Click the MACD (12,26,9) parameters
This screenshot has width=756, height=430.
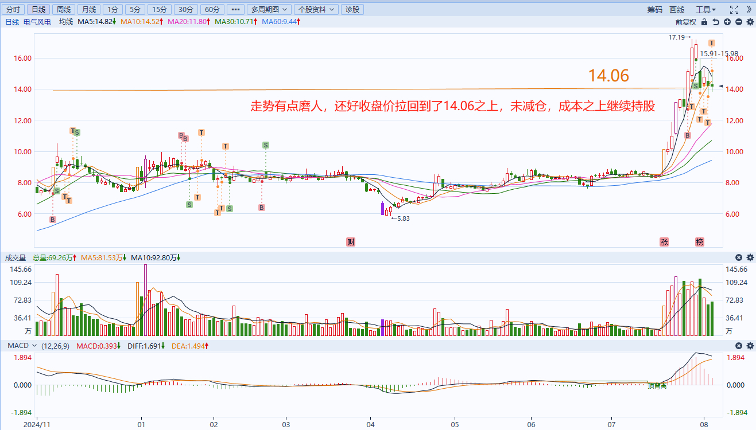[56, 346]
